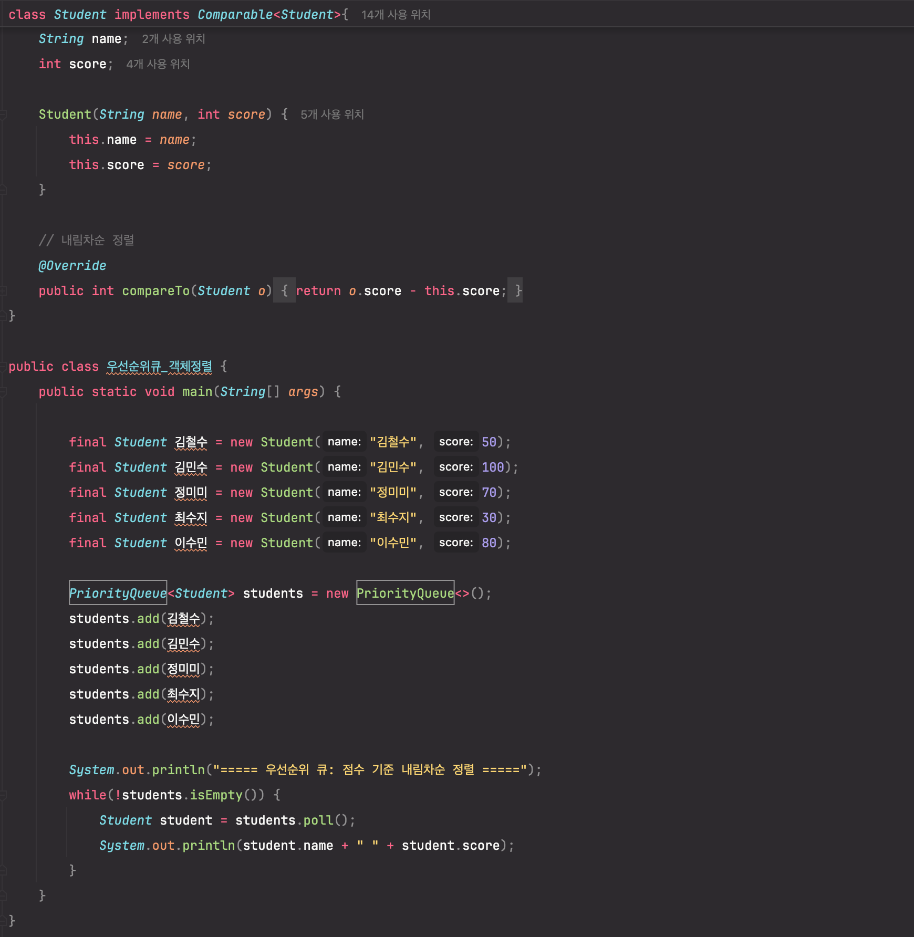This screenshot has height=937, width=914.
Task: Click the score value 70
Action: [x=489, y=493]
